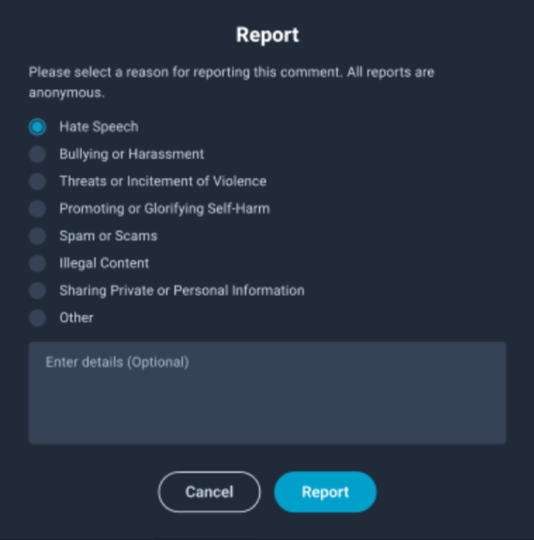
Task: Select Promoting or Glorifying Self-Harm option
Action: 37,208
